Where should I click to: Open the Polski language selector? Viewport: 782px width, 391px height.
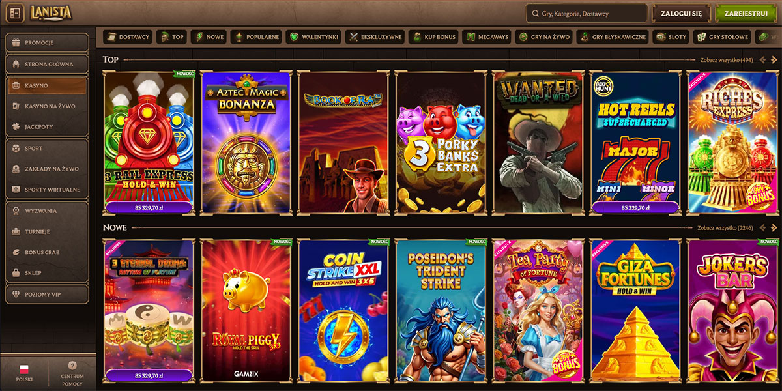click(24, 373)
